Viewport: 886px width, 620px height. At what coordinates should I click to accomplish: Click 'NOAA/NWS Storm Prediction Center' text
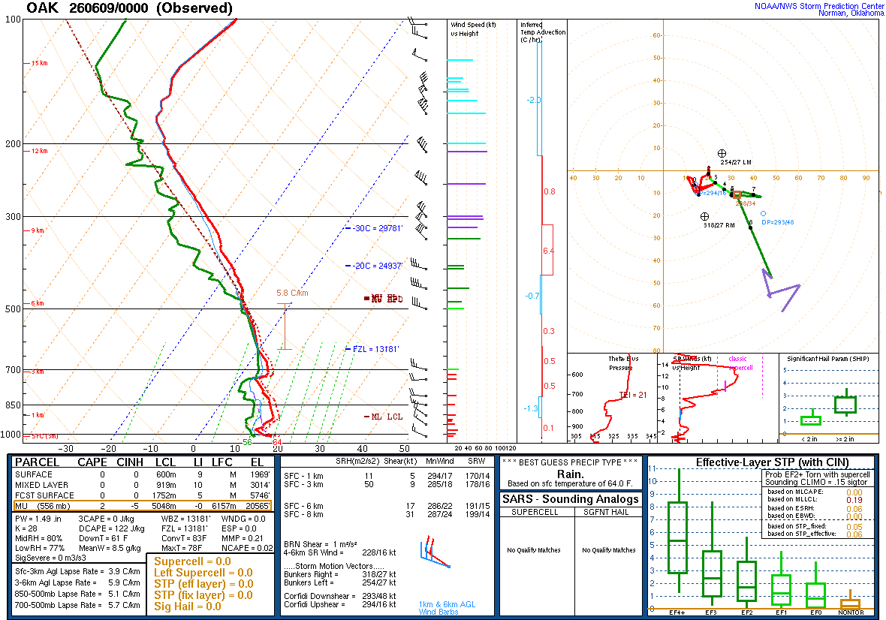point(818,6)
